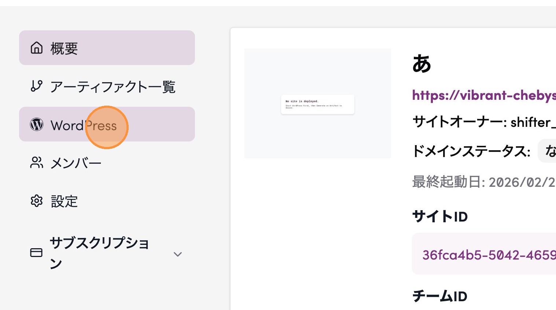This screenshot has height=310, width=556.
Task: Click the card icon for サブスクリプション
Action: pos(36,253)
